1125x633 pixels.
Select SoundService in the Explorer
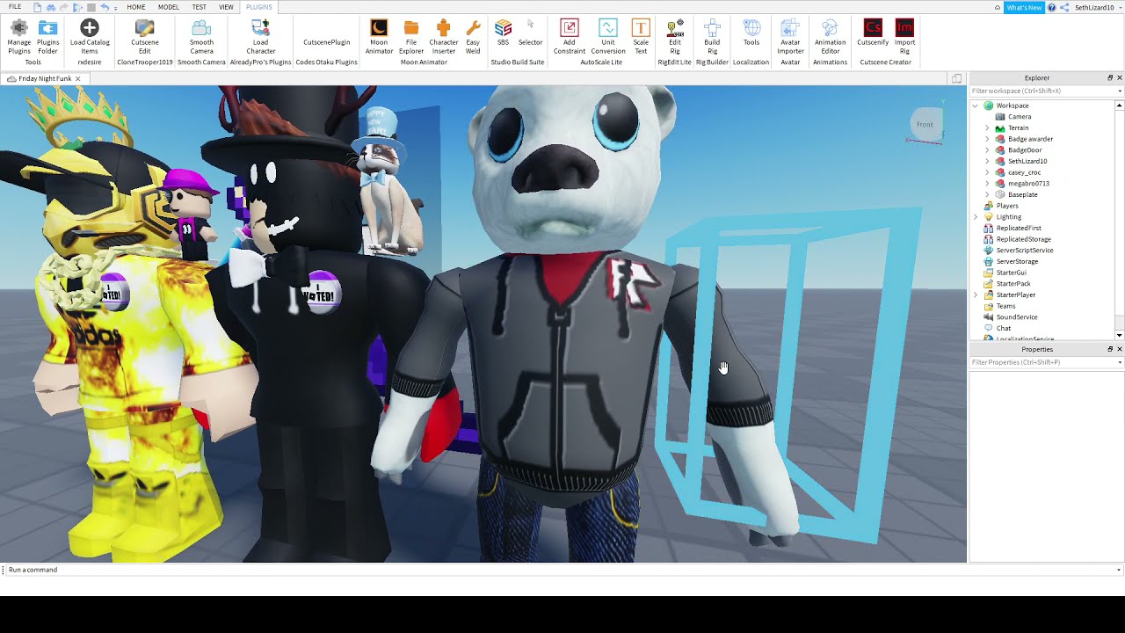point(1016,317)
